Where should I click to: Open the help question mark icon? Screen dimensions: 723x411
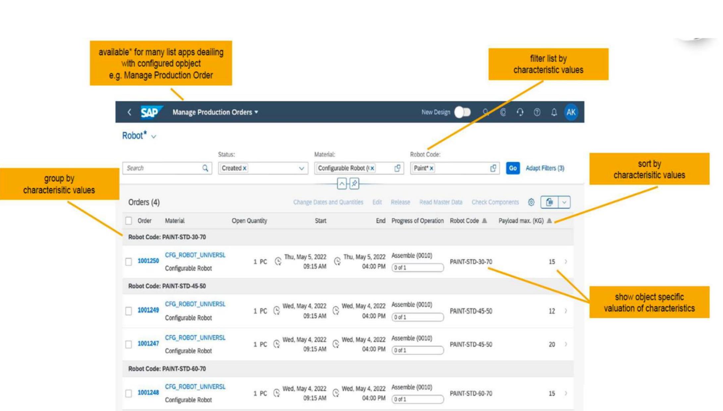tap(537, 112)
